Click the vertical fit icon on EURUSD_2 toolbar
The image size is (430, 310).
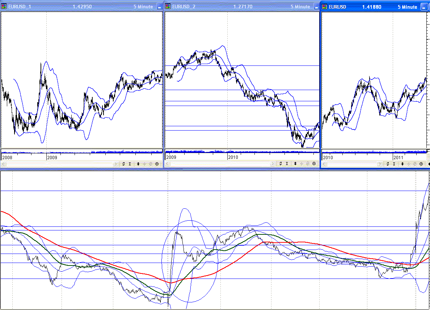(295, 164)
